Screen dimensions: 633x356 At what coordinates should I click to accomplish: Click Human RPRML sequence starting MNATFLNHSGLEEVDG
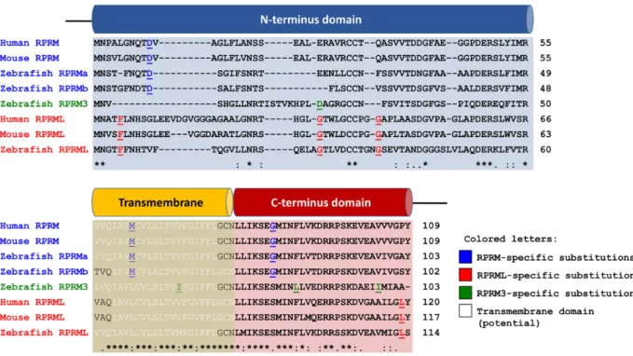pyautogui.click(x=310, y=119)
